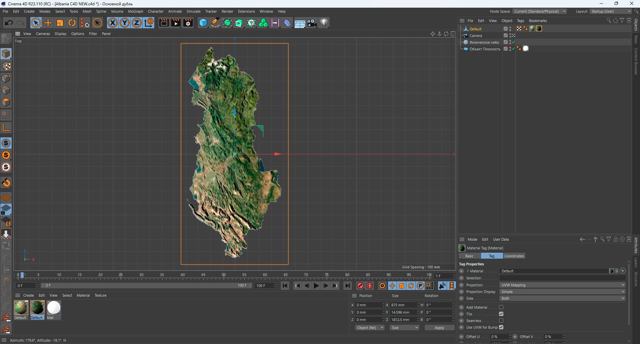Click the coordinate system icon
The width and height of the screenshot is (640, 344).
point(149,23)
